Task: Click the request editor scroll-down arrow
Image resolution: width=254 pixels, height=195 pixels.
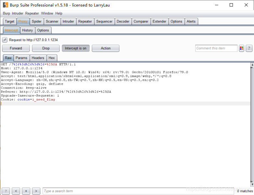Action: pyautogui.click(x=252, y=185)
